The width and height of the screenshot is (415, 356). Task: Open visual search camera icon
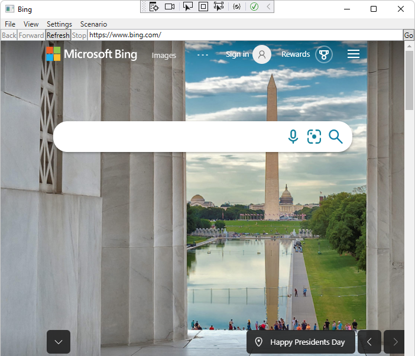point(314,137)
